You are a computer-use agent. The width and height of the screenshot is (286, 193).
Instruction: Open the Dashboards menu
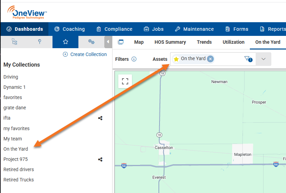click(25, 29)
